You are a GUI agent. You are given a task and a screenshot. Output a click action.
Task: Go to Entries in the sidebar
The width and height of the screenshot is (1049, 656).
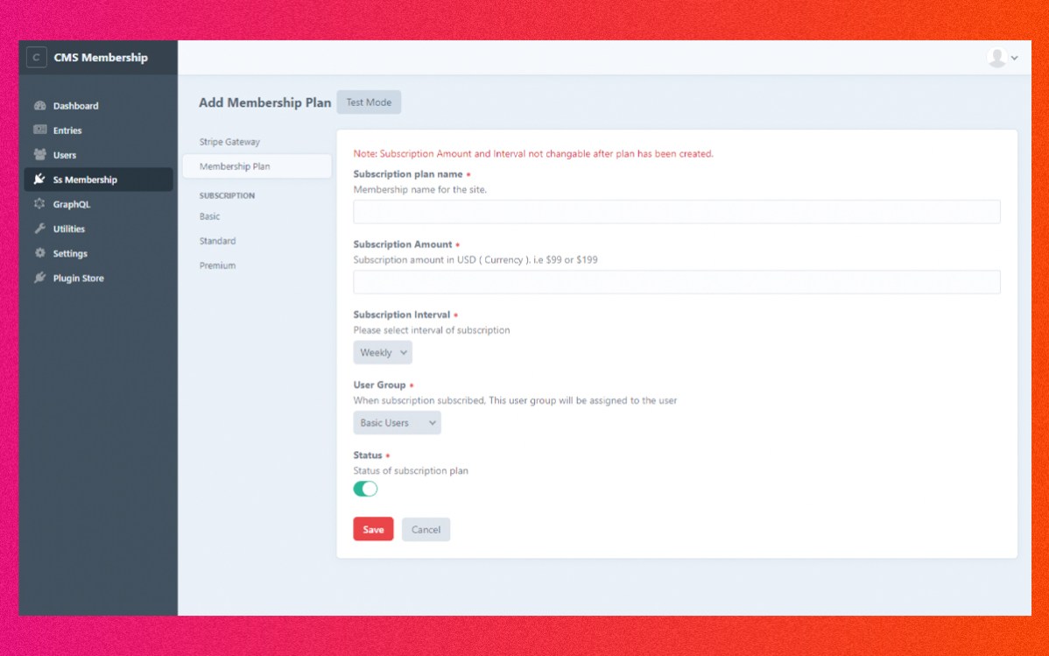(98, 130)
